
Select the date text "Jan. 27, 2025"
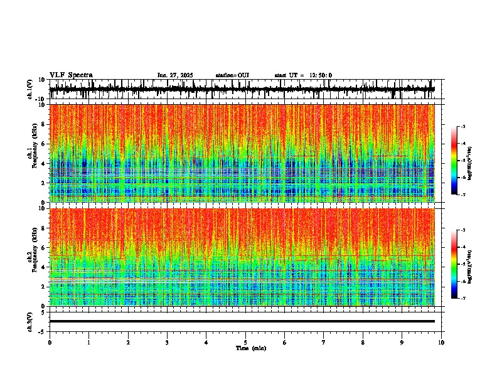(x=175, y=75)
